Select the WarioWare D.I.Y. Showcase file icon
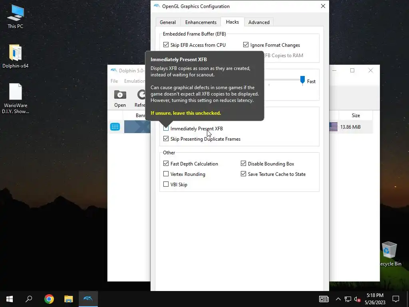This screenshot has height=307, width=409. click(x=16, y=98)
